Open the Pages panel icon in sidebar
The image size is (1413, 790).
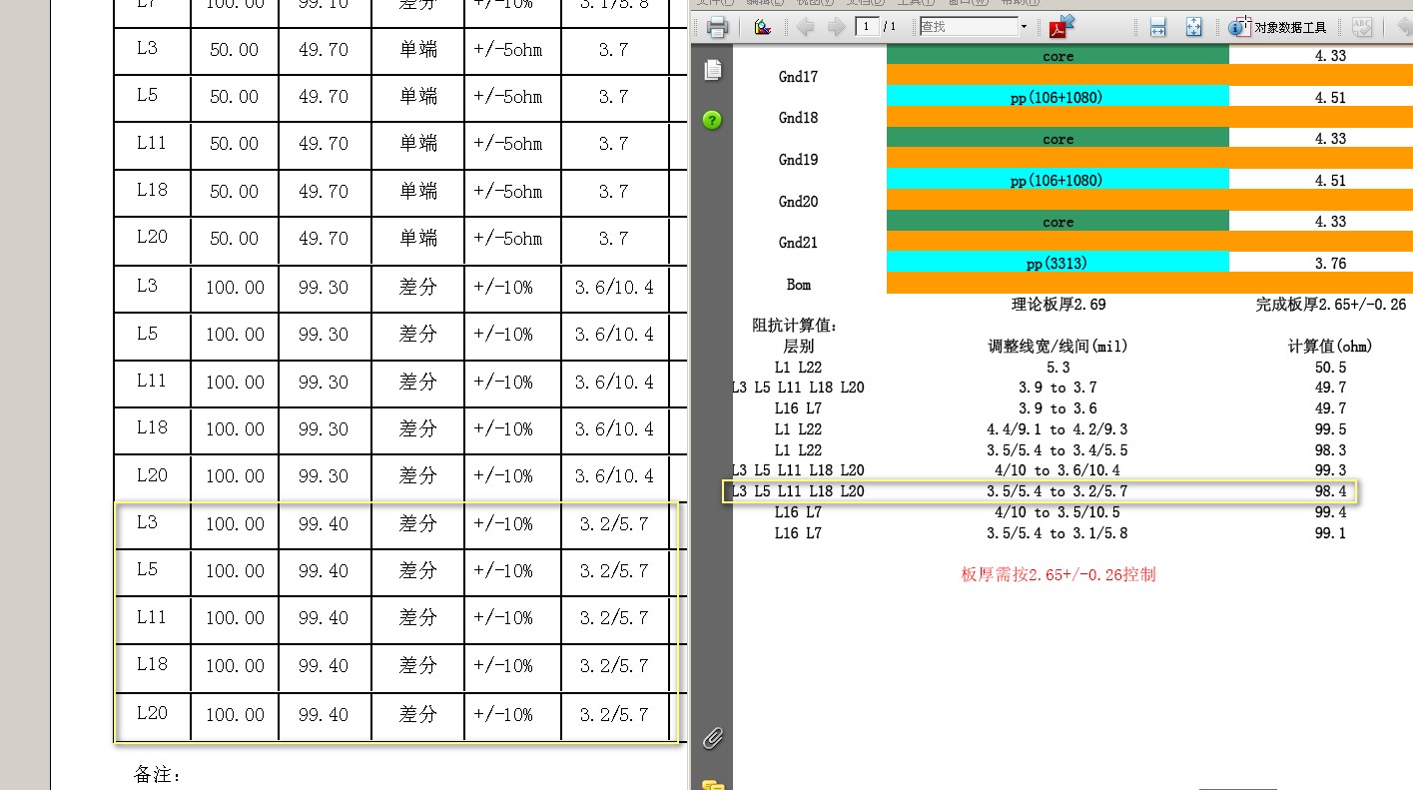point(712,70)
